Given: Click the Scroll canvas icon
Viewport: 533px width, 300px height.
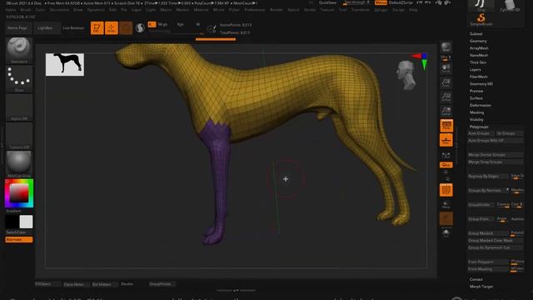Looking at the screenshot, I should click(x=446, y=68).
